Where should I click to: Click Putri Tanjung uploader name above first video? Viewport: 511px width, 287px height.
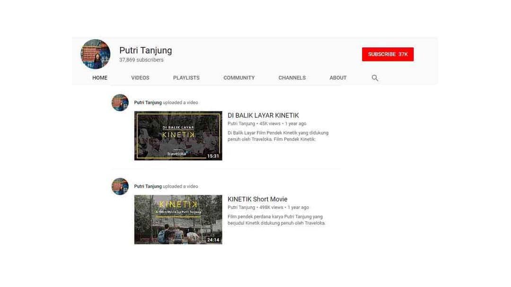(148, 103)
